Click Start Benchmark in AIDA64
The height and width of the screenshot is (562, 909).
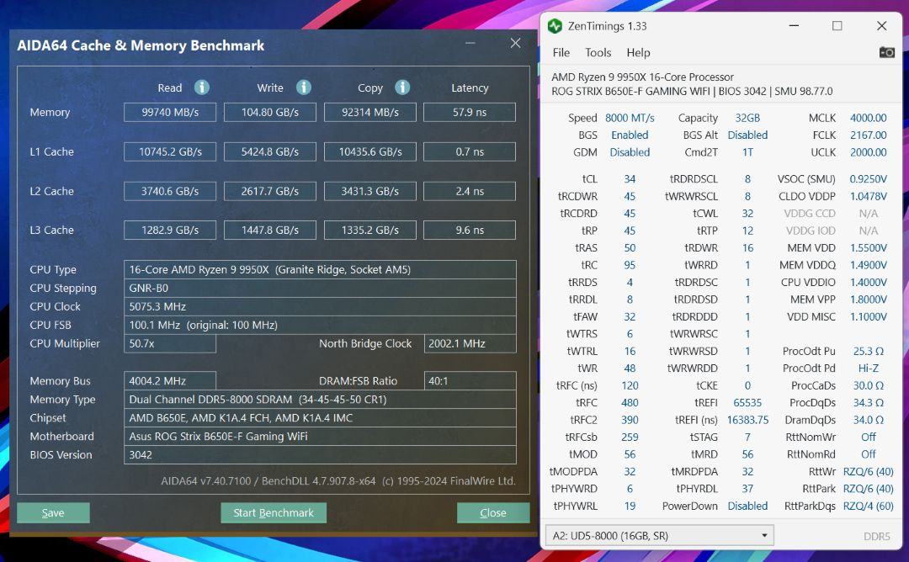(273, 512)
